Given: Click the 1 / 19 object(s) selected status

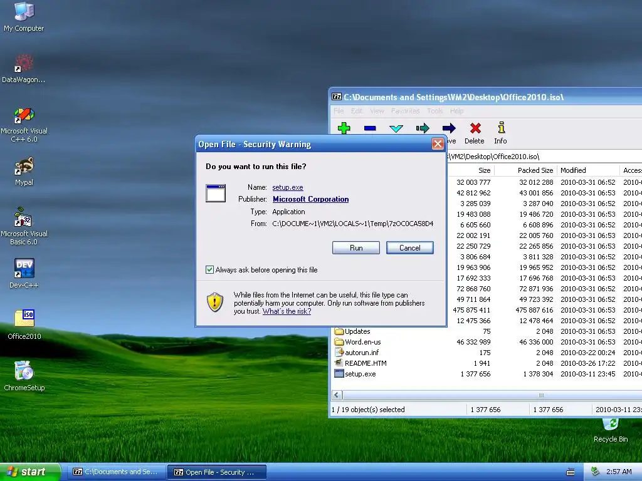Looking at the screenshot, I should [x=368, y=410].
